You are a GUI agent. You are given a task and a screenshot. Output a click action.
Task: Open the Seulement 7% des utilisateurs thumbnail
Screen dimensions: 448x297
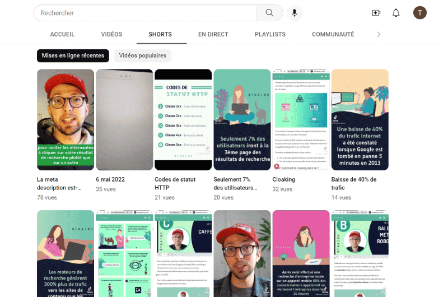[x=242, y=119]
